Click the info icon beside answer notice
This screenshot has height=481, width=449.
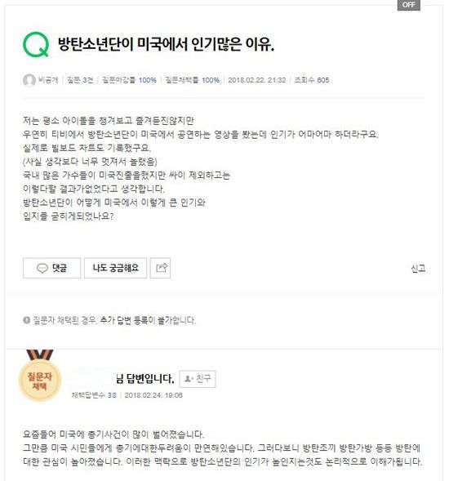26,320
